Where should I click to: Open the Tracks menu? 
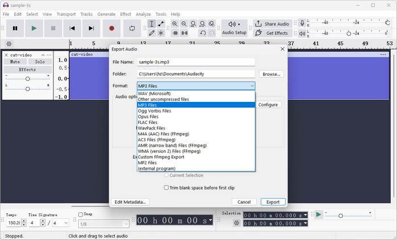pyautogui.click(x=86, y=14)
